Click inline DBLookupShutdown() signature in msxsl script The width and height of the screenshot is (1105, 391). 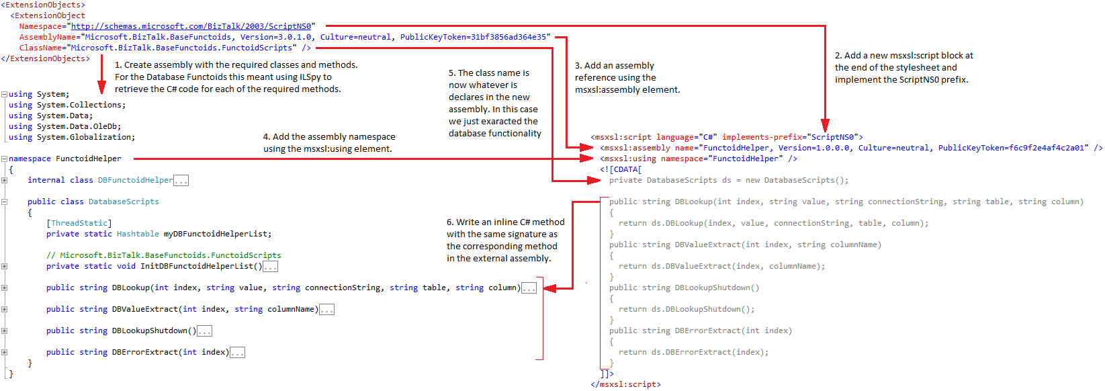point(684,288)
